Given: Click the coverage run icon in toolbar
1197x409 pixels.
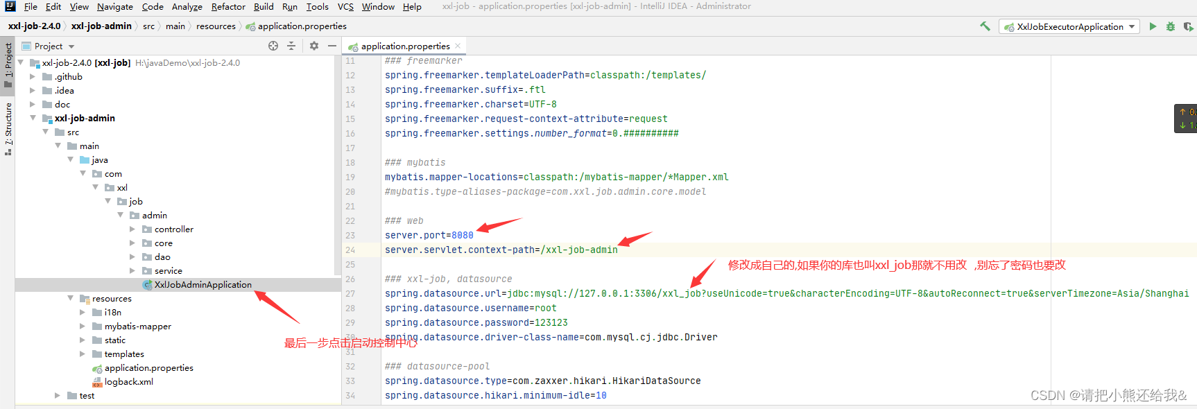Looking at the screenshot, I should click(1189, 26).
